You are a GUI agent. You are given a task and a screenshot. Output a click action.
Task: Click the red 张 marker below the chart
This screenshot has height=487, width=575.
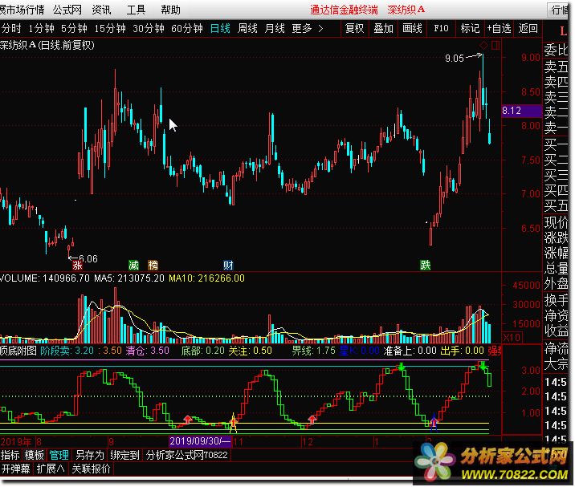(x=77, y=265)
